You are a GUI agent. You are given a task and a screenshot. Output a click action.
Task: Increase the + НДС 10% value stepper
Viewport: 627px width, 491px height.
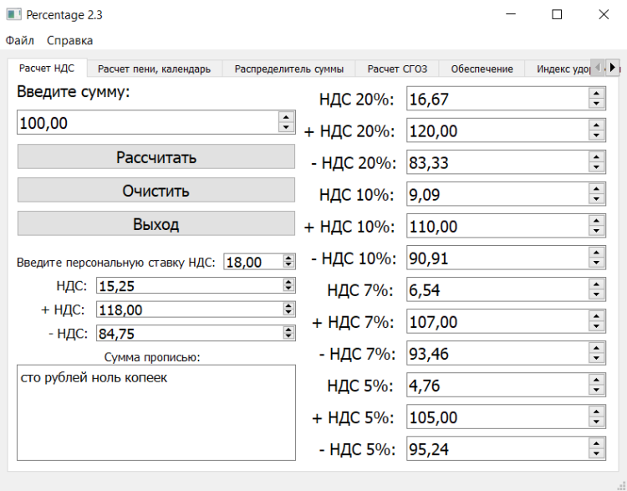point(596,221)
